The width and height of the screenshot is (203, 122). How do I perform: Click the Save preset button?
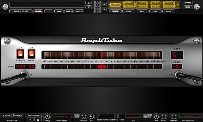coord(59,12)
